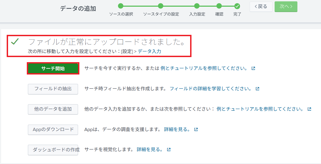Open tutorial link beside サーチ開始

pyautogui.click(x=204, y=68)
